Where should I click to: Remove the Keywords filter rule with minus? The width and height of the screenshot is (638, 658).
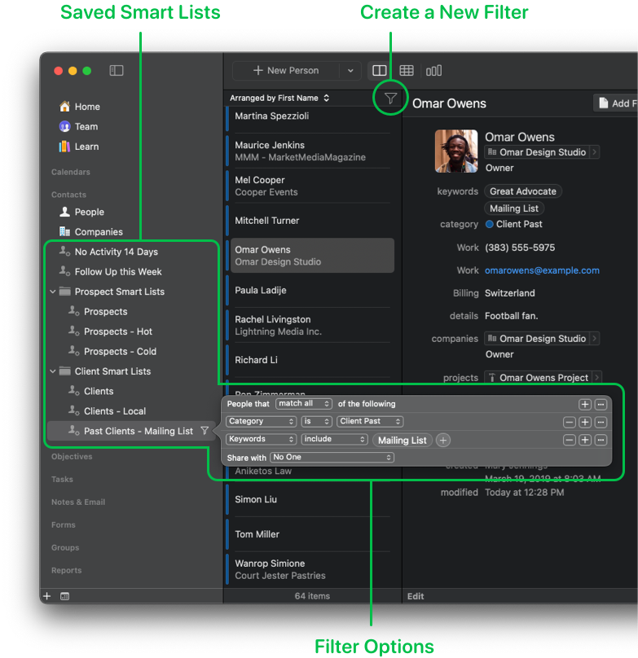pos(569,441)
